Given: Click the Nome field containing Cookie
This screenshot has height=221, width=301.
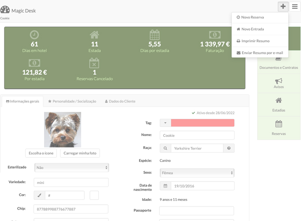Looking at the screenshot, I should coord(197,136).
